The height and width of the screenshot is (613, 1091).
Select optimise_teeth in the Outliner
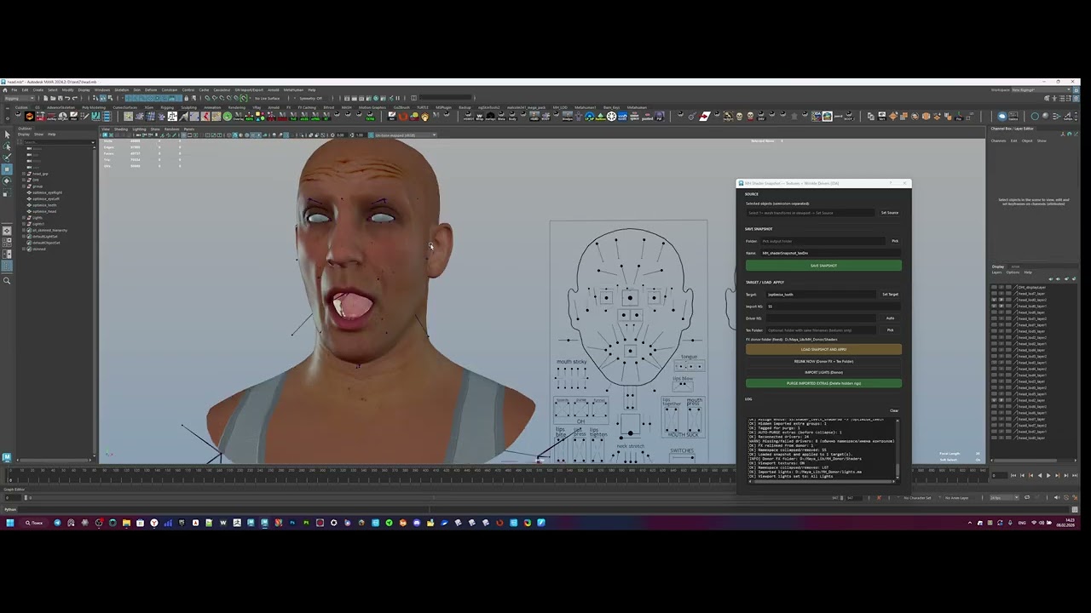pyautogui.click(x=44, y=205)
